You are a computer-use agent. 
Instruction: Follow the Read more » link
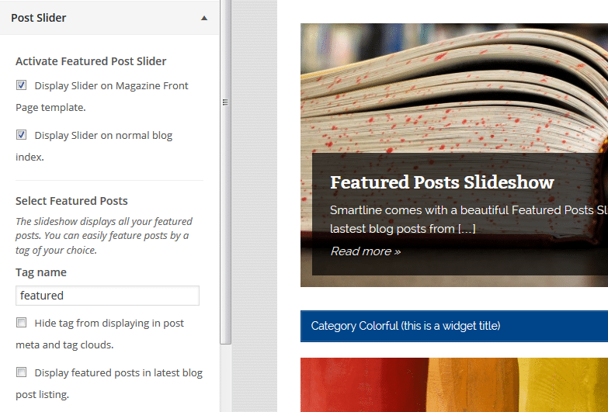[x=365, y=251]
